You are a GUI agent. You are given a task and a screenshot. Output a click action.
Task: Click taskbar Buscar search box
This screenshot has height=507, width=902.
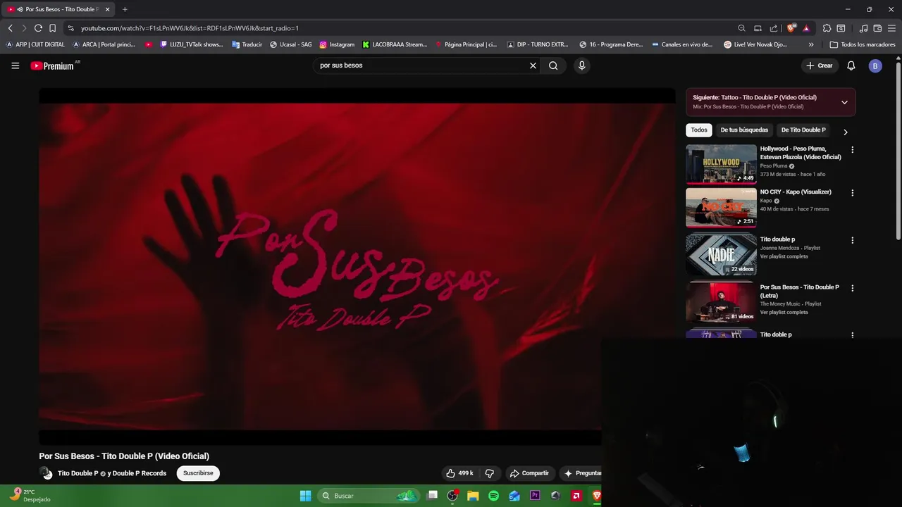369,496
